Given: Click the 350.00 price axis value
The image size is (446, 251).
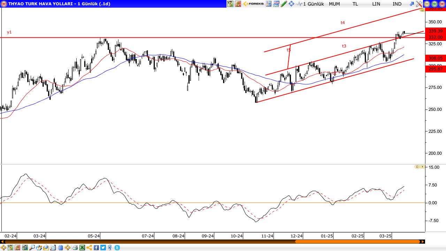Looking at the screenshot, I should coord(436,22).
